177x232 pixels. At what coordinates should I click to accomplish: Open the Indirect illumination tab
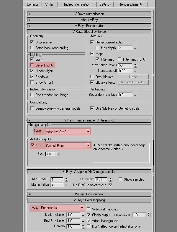[77, 4]
